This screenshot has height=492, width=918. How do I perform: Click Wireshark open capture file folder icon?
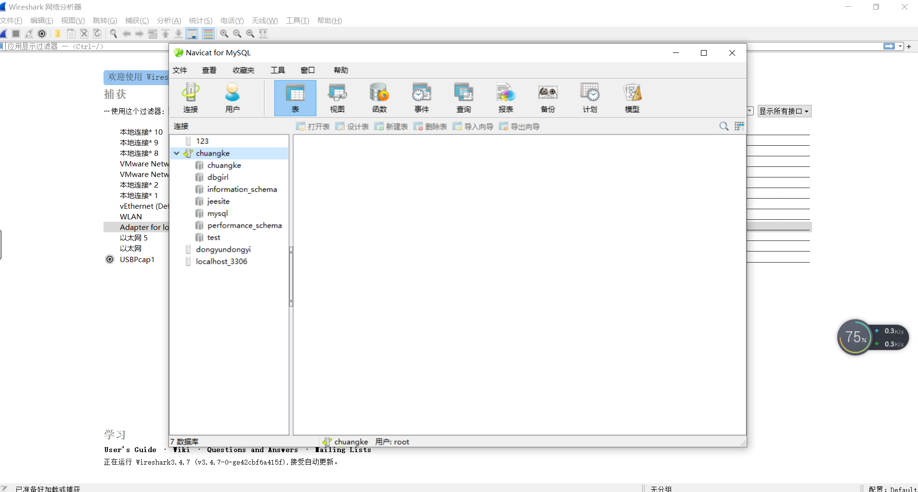tap(58, 34)
